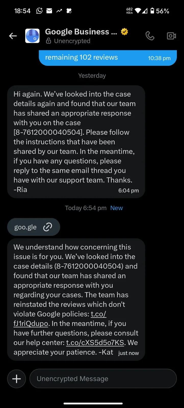Viewport: 184px width, 408px height.
Task: Start a video call with camera icon
Action: [x=172, y=36]
